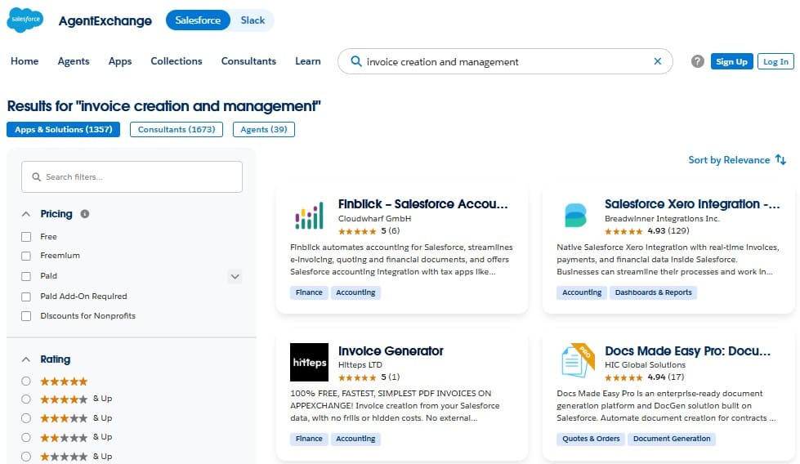Collapse the Pricing filter section
This screenshot has height=464, width=800.
coord(26,214)
